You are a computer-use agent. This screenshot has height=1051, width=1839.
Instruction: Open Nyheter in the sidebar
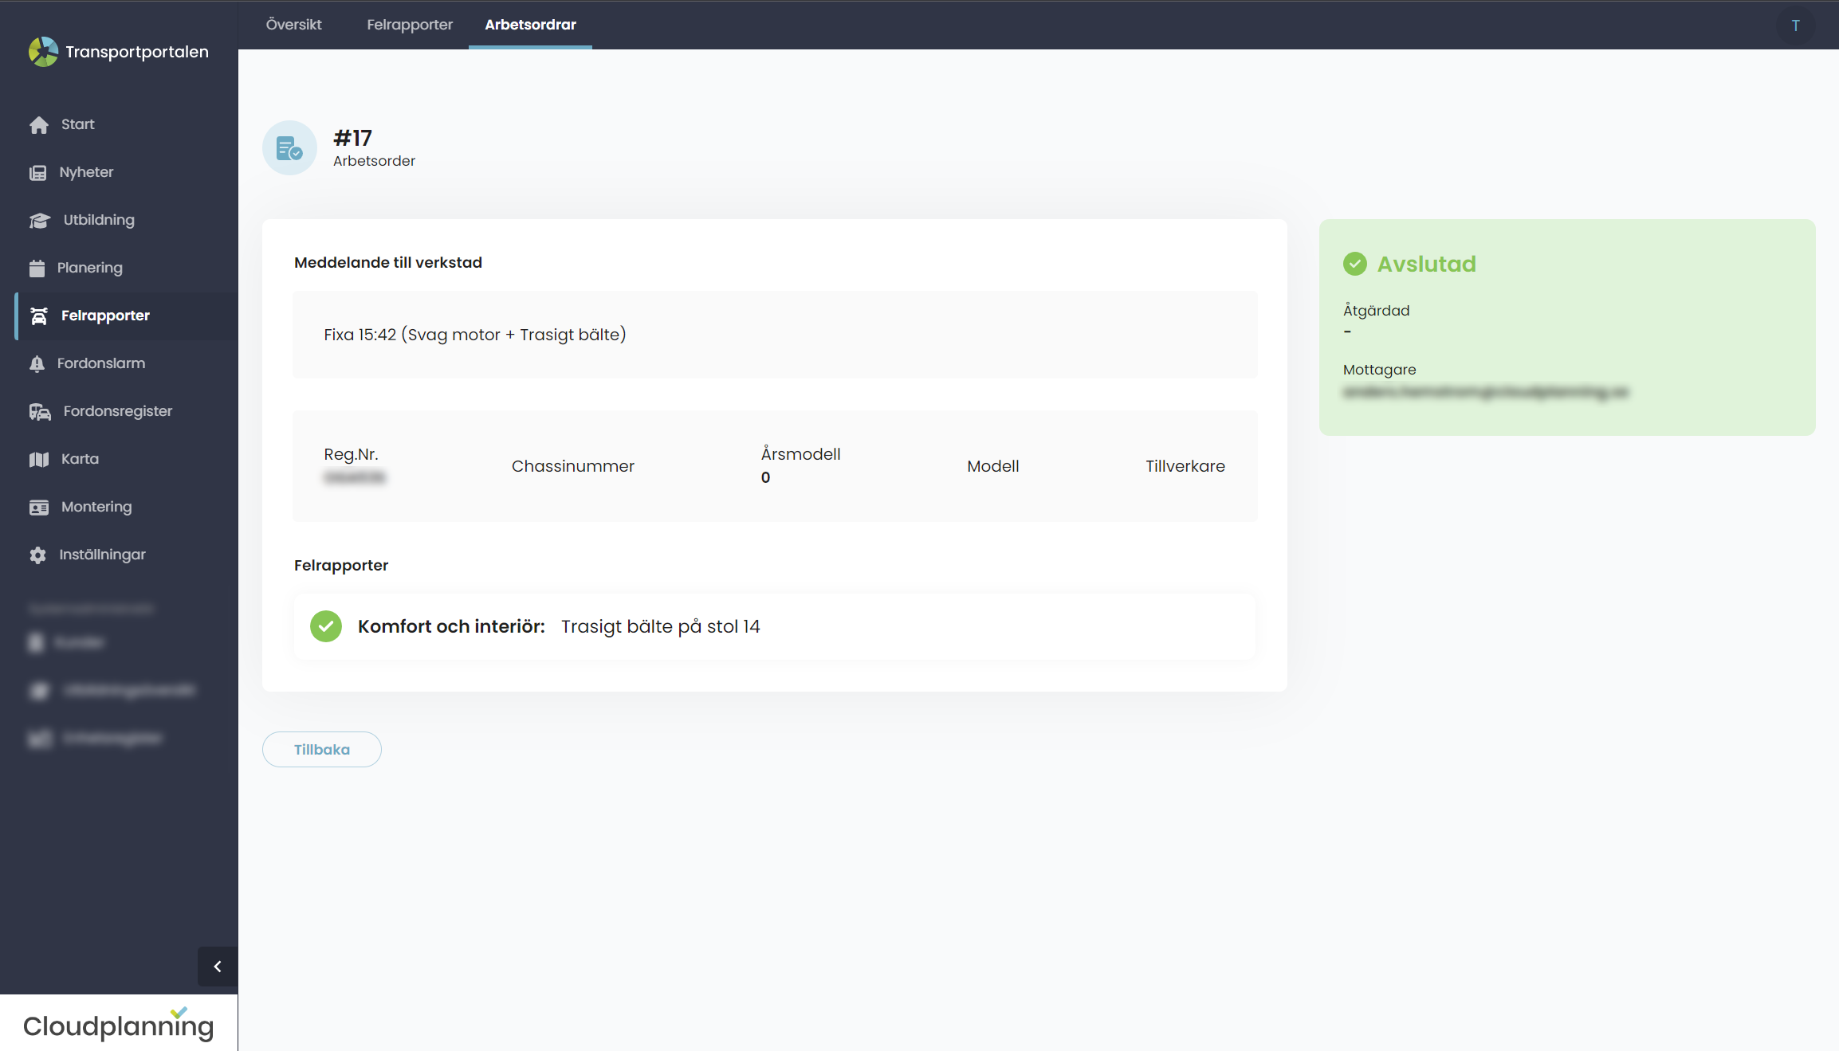click(x=126, y=172)
